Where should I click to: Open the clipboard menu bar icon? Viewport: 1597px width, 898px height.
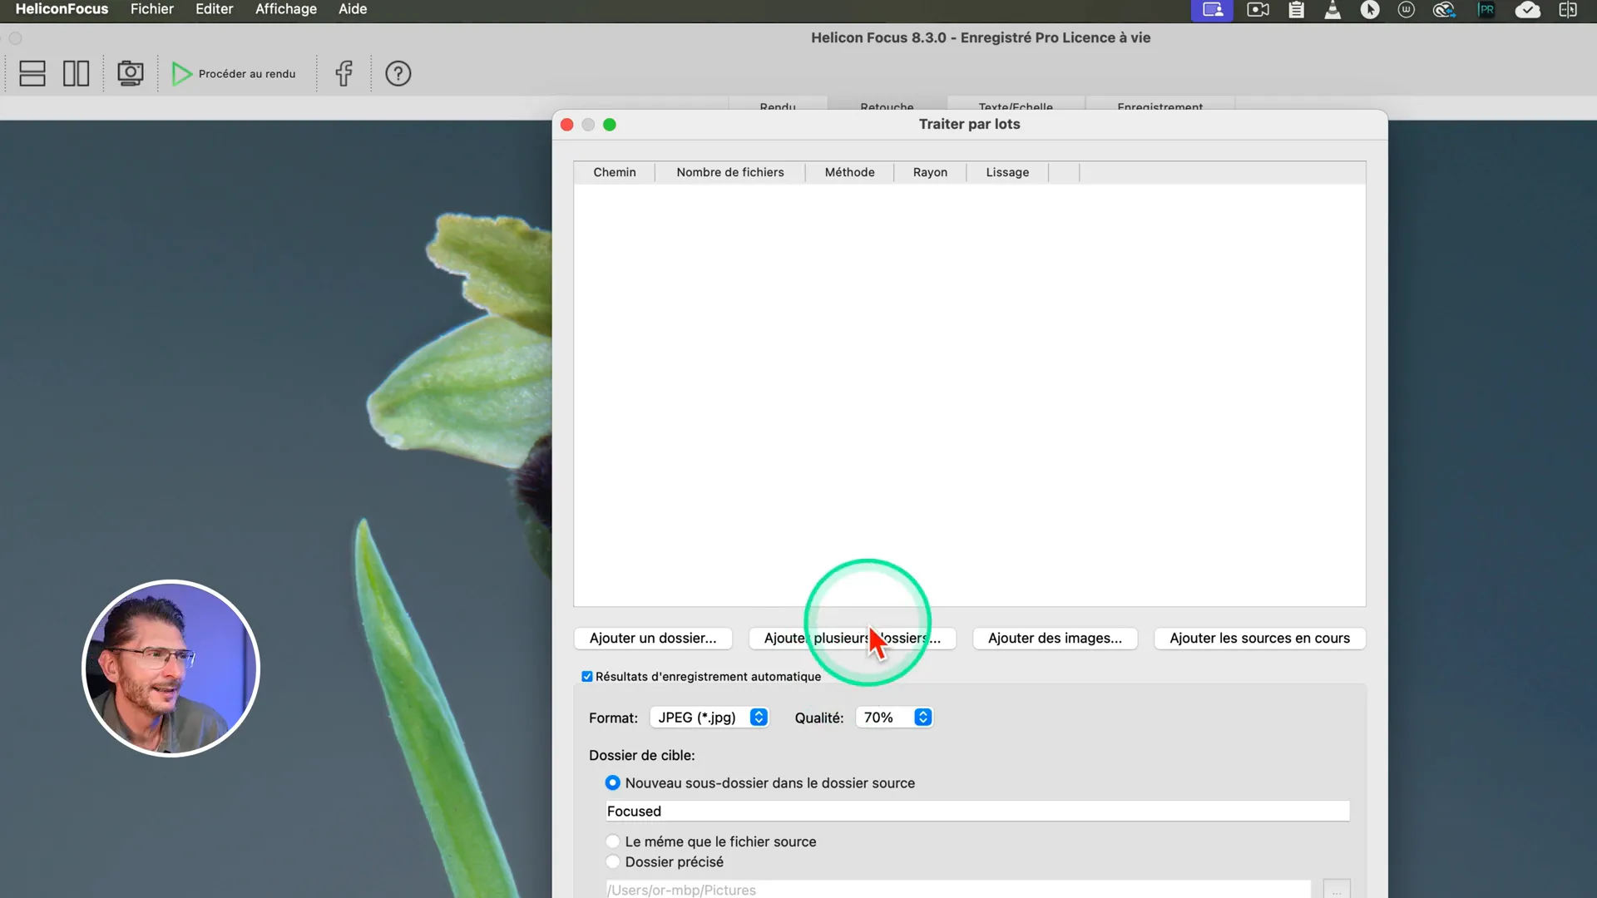click(x=1296, y=10)
